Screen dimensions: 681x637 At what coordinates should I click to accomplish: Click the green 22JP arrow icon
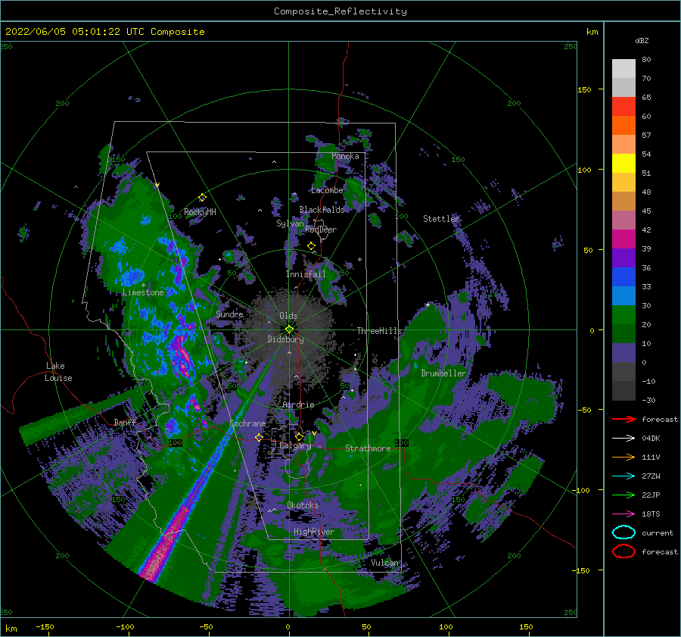tap(623, 495)
